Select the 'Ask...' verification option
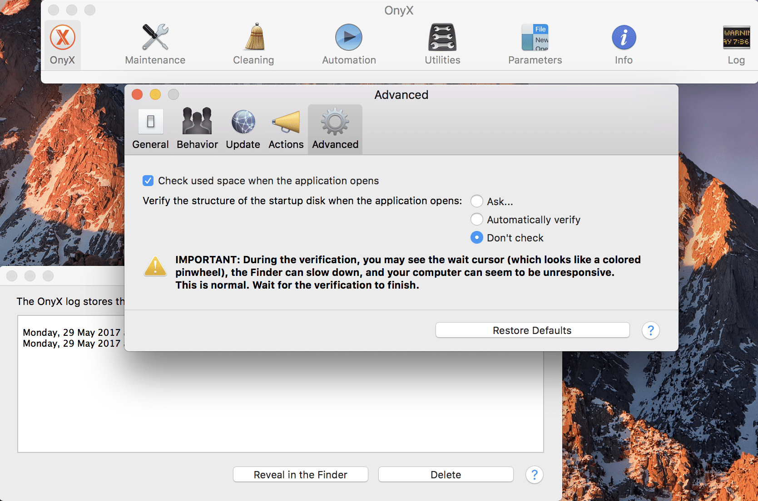The image size is (758, 501). (x=476, y=201)
